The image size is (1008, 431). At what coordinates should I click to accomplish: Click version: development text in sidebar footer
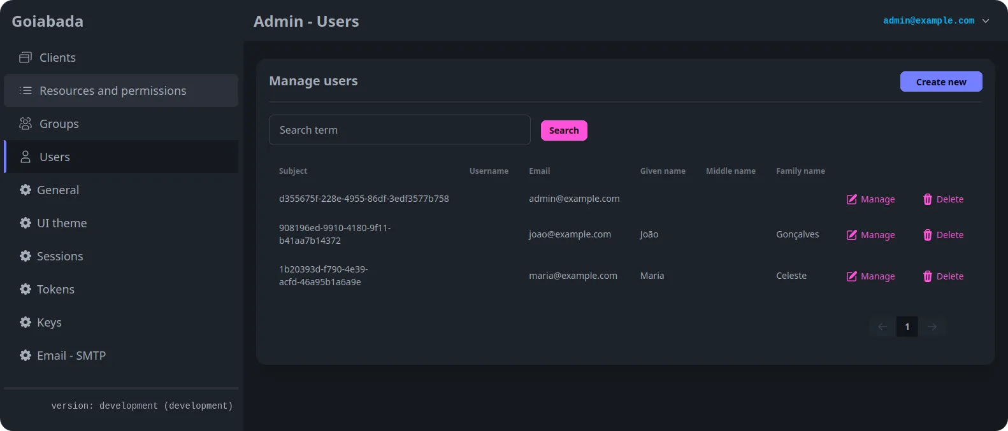142,406
